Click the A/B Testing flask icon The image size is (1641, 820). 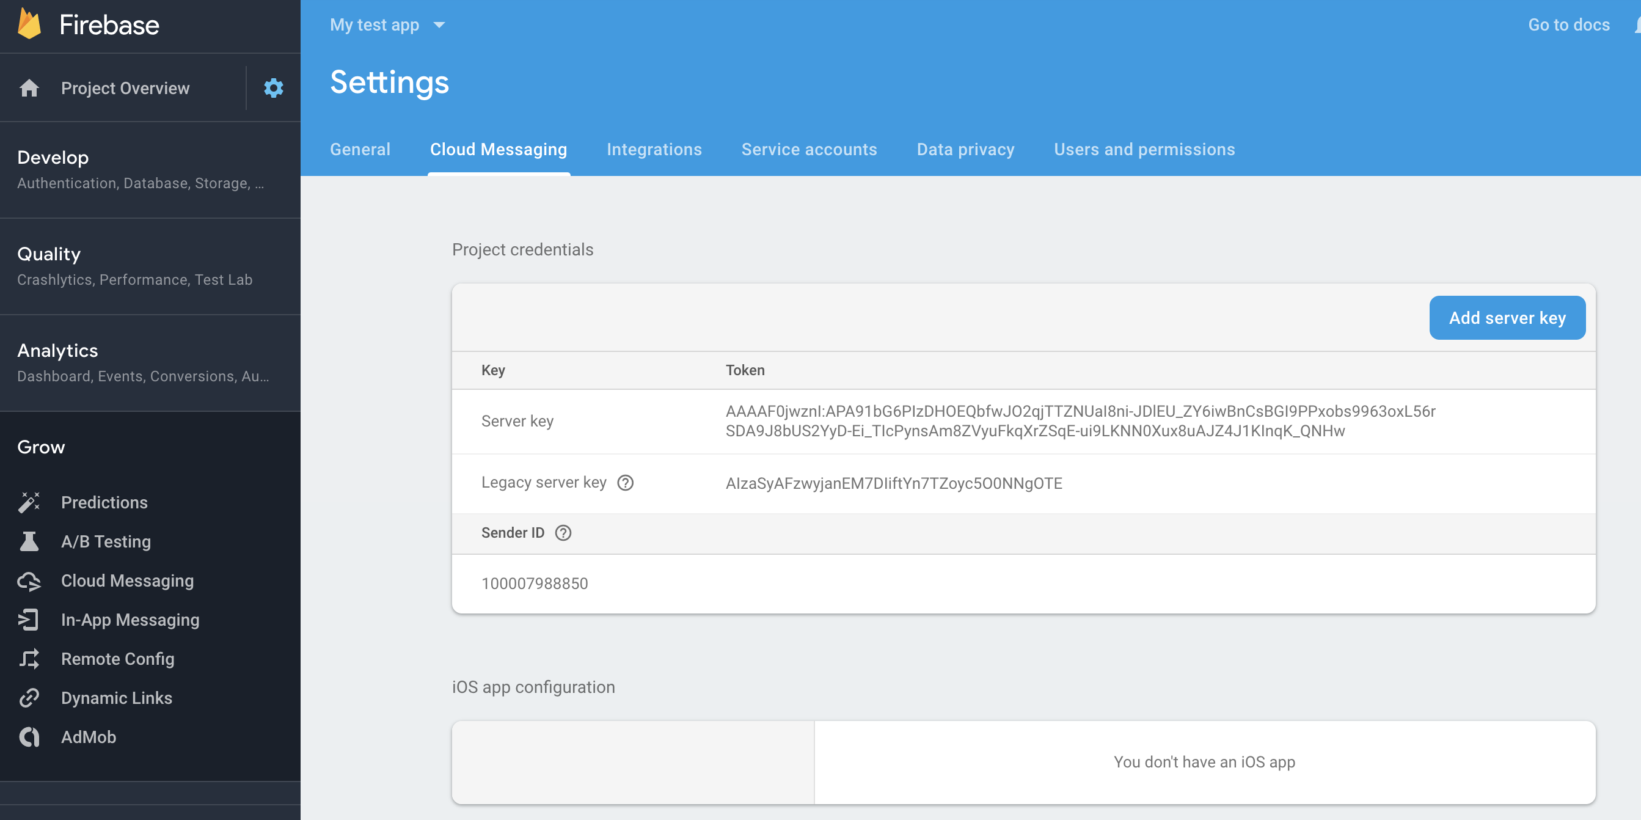29,541
